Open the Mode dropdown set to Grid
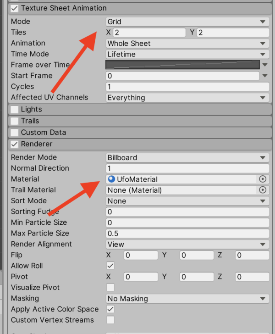275x334 pixels. point(187,22)
